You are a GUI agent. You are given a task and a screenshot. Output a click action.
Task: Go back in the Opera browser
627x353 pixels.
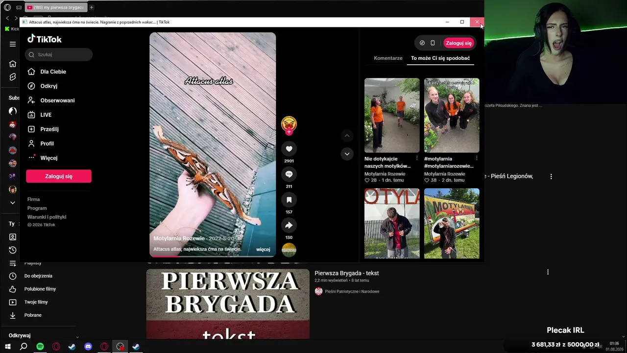(7, 18)
